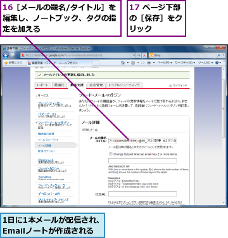This screenshot has height=238, width=228.
Task: Open the フィード・ネットワーク service link
Action: (x=52, y=185)
